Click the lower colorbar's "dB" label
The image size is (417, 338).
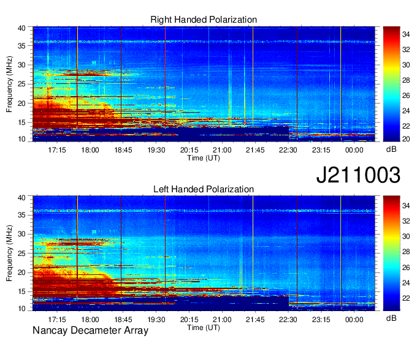pos(391,318)
